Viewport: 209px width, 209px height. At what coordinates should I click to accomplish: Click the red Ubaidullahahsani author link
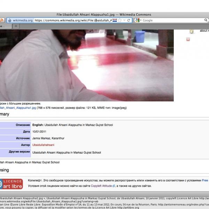[x=43, y=145]
